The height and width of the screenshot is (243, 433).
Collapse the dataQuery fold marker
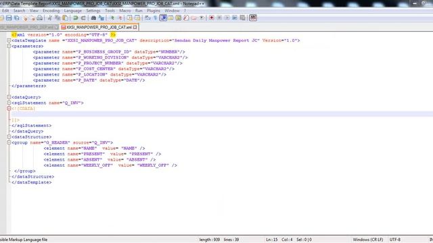coord(9,97)
